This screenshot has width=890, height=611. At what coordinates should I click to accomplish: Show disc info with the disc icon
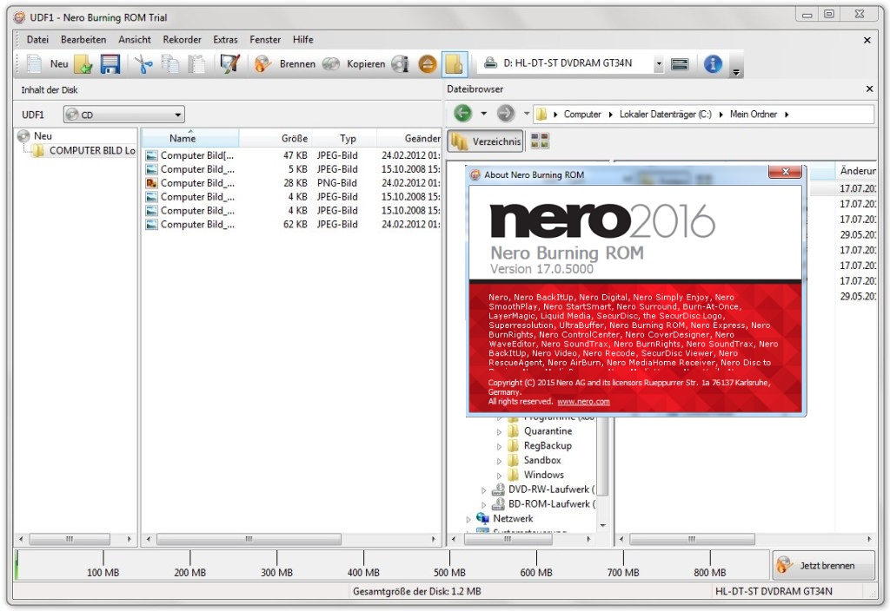pos(400,64)
